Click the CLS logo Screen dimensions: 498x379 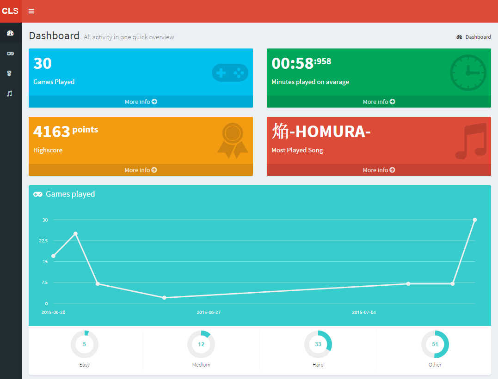tap(10, 11)
